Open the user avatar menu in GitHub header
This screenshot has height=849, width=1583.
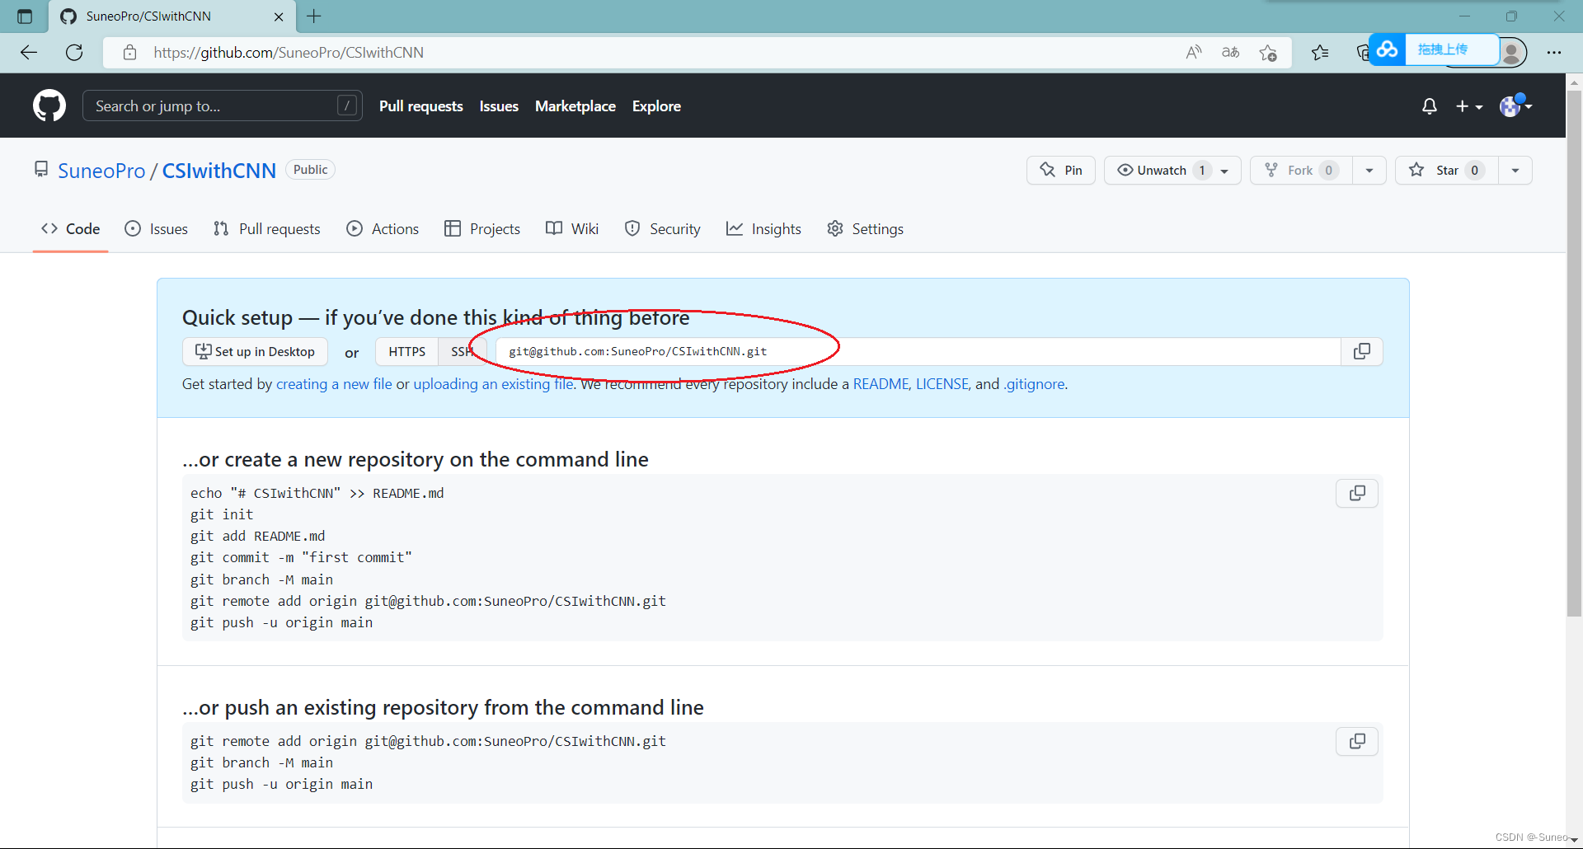[1515, 106]
